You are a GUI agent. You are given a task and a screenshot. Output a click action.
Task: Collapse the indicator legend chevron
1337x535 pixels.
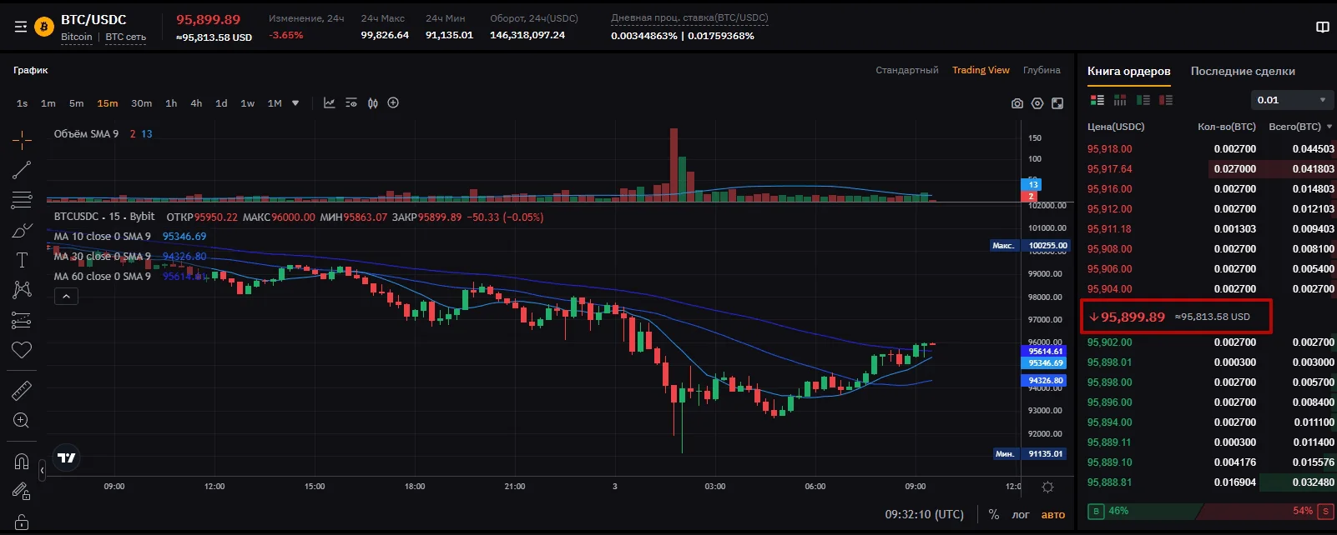[x=66, y=296]
